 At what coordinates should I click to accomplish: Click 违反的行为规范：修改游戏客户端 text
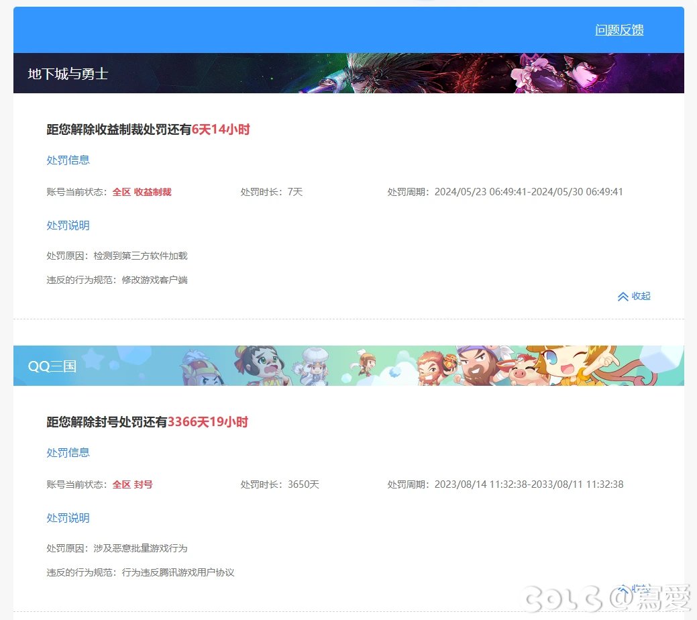pyautogui.click(x=117, y=280)
